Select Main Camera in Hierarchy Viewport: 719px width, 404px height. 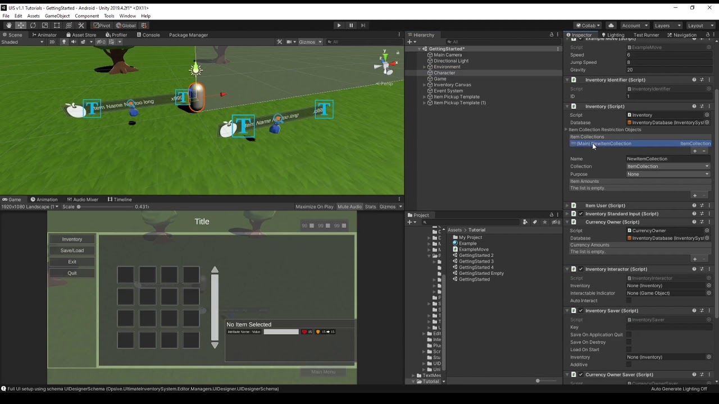coord(448,55)
